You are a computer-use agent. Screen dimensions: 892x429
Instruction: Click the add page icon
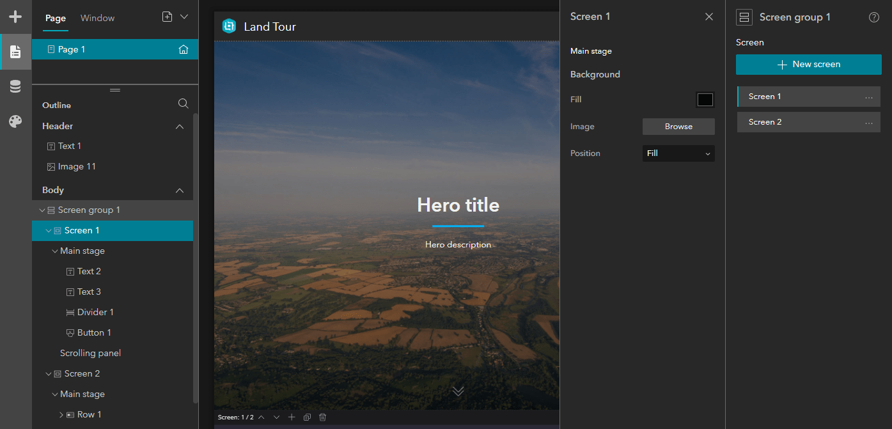pos(167,17)
